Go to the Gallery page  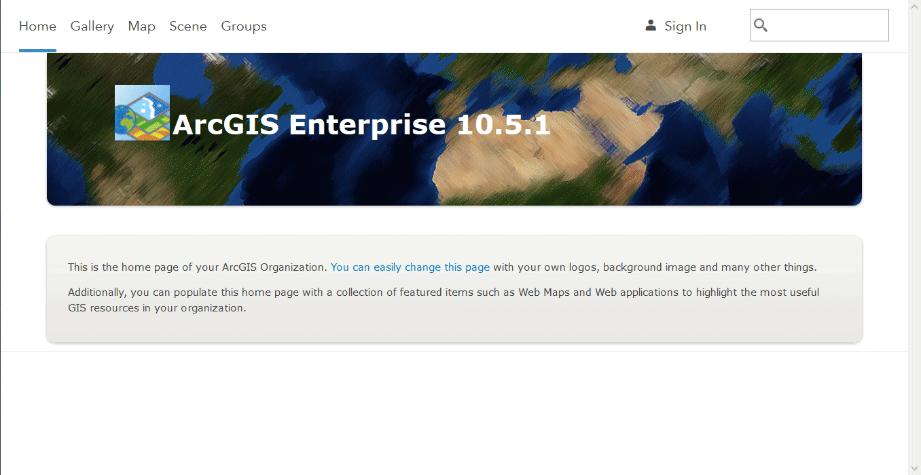pyautogui.click(x=92, y=26)
